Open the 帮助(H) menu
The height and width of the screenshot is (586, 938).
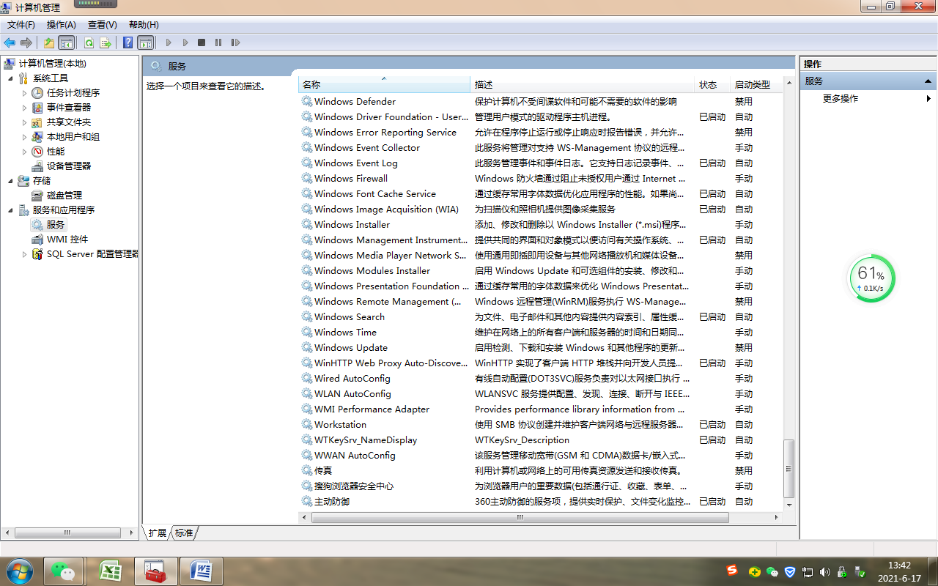pos(144,25)
